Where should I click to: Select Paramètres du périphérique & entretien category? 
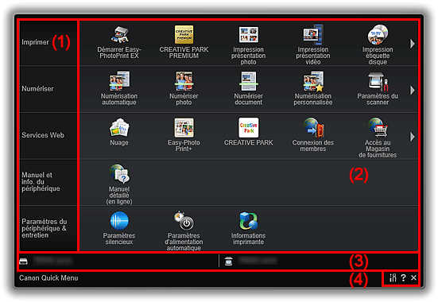48,229
